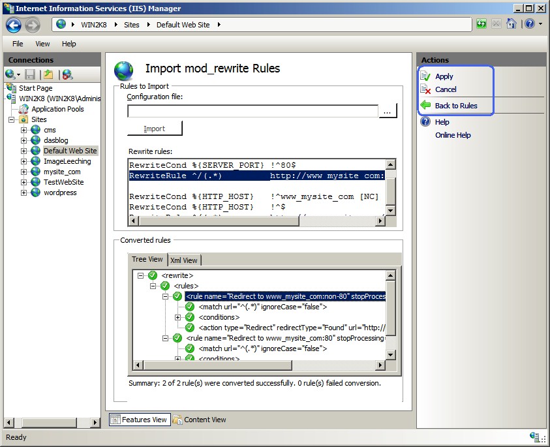Image resolution: width=550 pixels, height=447 pixels.
Task: Click the Forward navigation arrow button
Action: (x=33, y=25)
